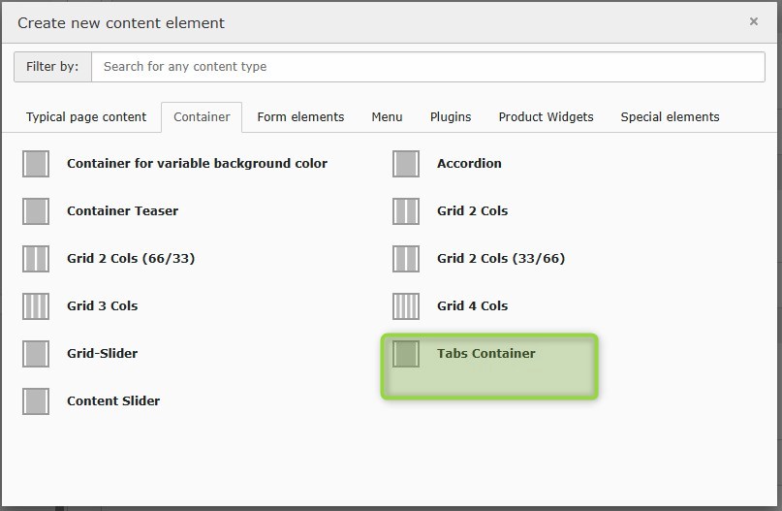Select the Grid-Slider icon
This screenshot has width=782, height=511.
click(36, 354)
